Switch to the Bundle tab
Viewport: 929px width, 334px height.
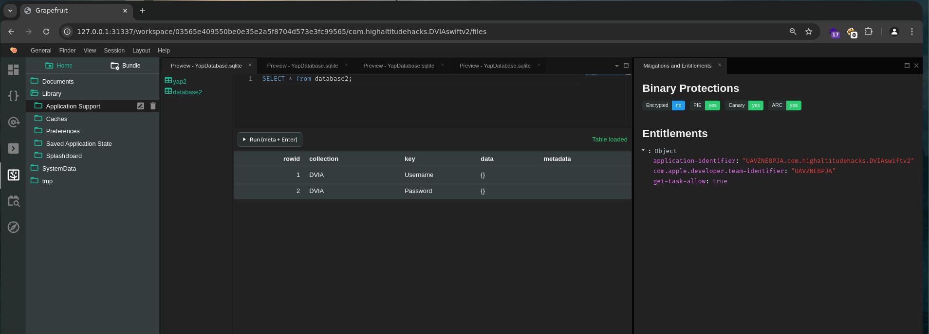click(x=126, y=66)
